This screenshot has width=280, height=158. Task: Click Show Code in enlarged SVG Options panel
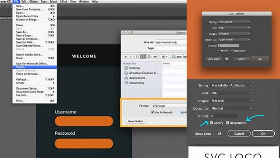[203, 134]
